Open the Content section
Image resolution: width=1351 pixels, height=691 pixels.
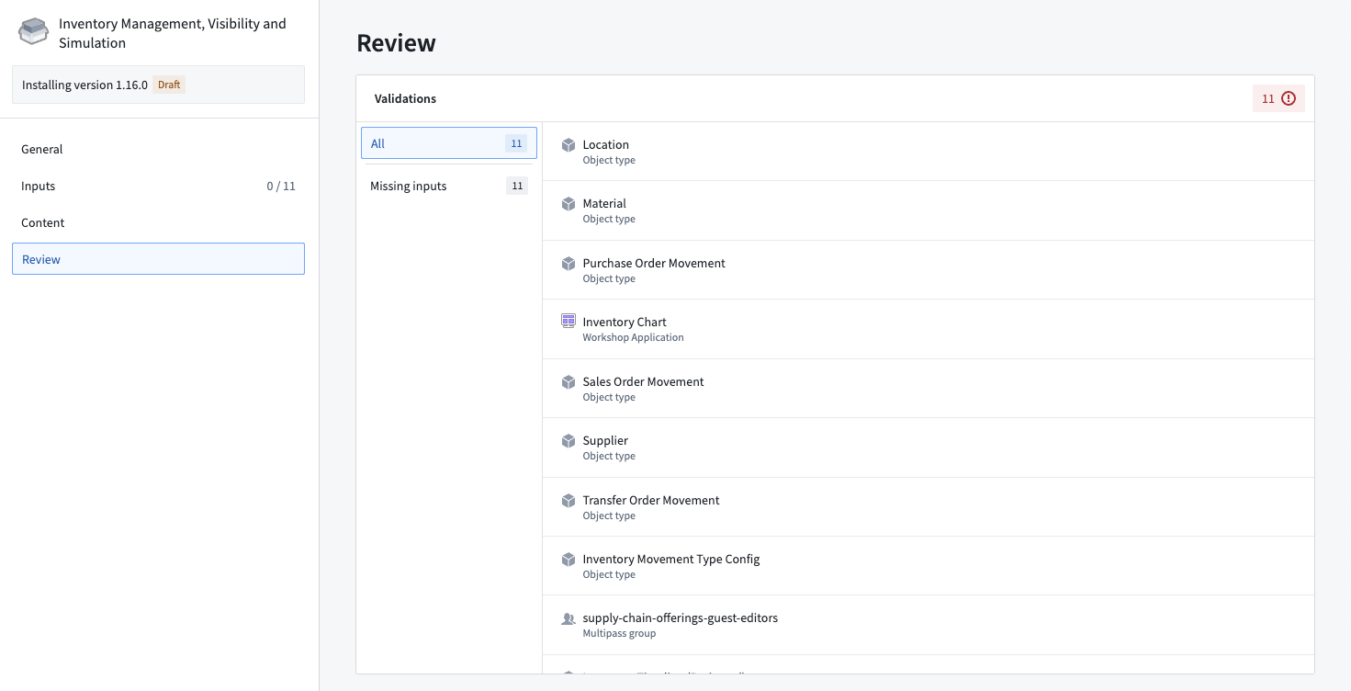(158, 222)
